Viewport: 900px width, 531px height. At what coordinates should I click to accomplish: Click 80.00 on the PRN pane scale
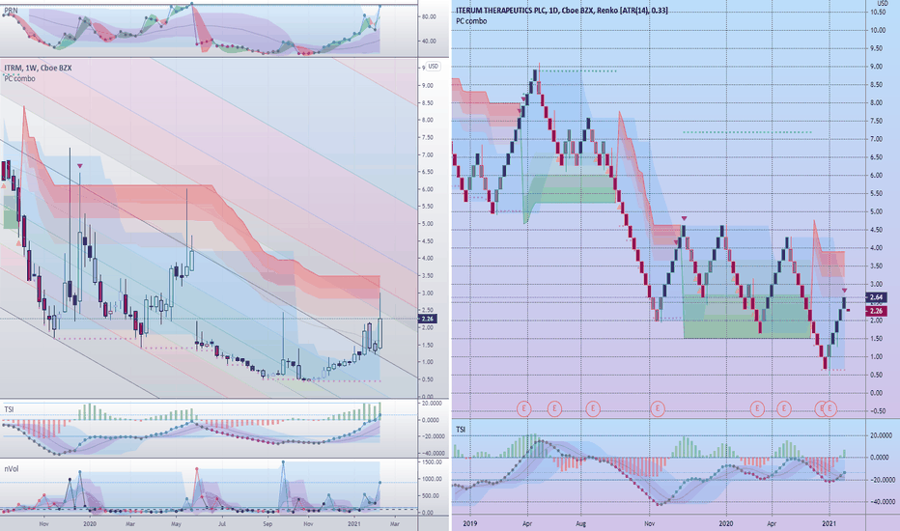[430, 17]
